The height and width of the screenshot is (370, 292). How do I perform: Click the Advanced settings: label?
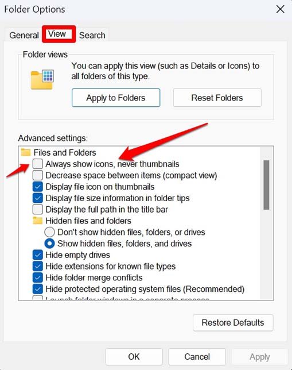click(x=53, y=138)
